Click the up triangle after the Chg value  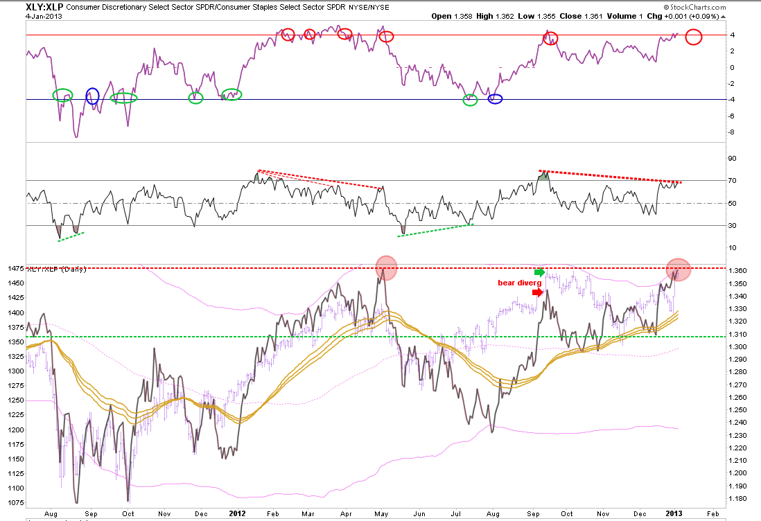723,17
